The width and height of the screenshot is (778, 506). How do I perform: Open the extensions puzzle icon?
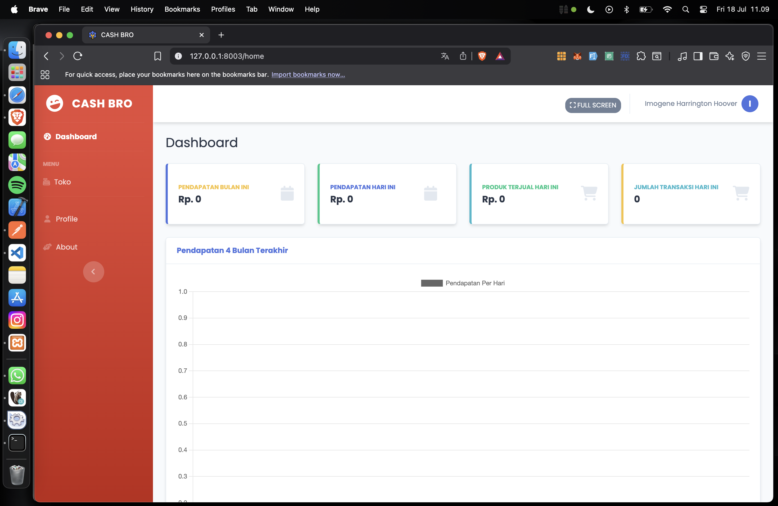tap(641, 56)
